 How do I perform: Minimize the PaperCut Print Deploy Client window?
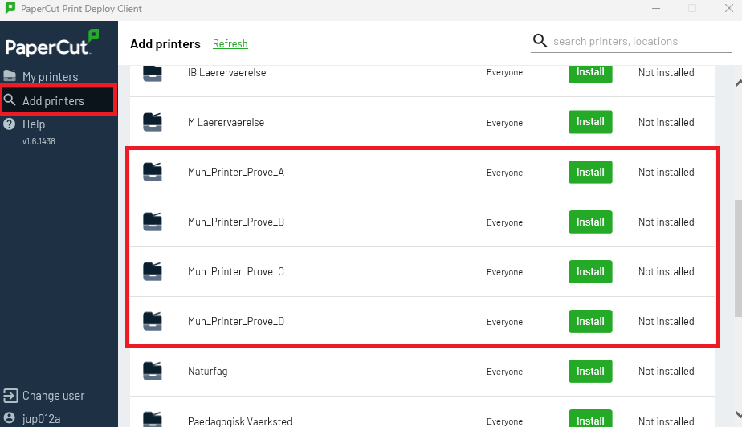pos(656,9)
